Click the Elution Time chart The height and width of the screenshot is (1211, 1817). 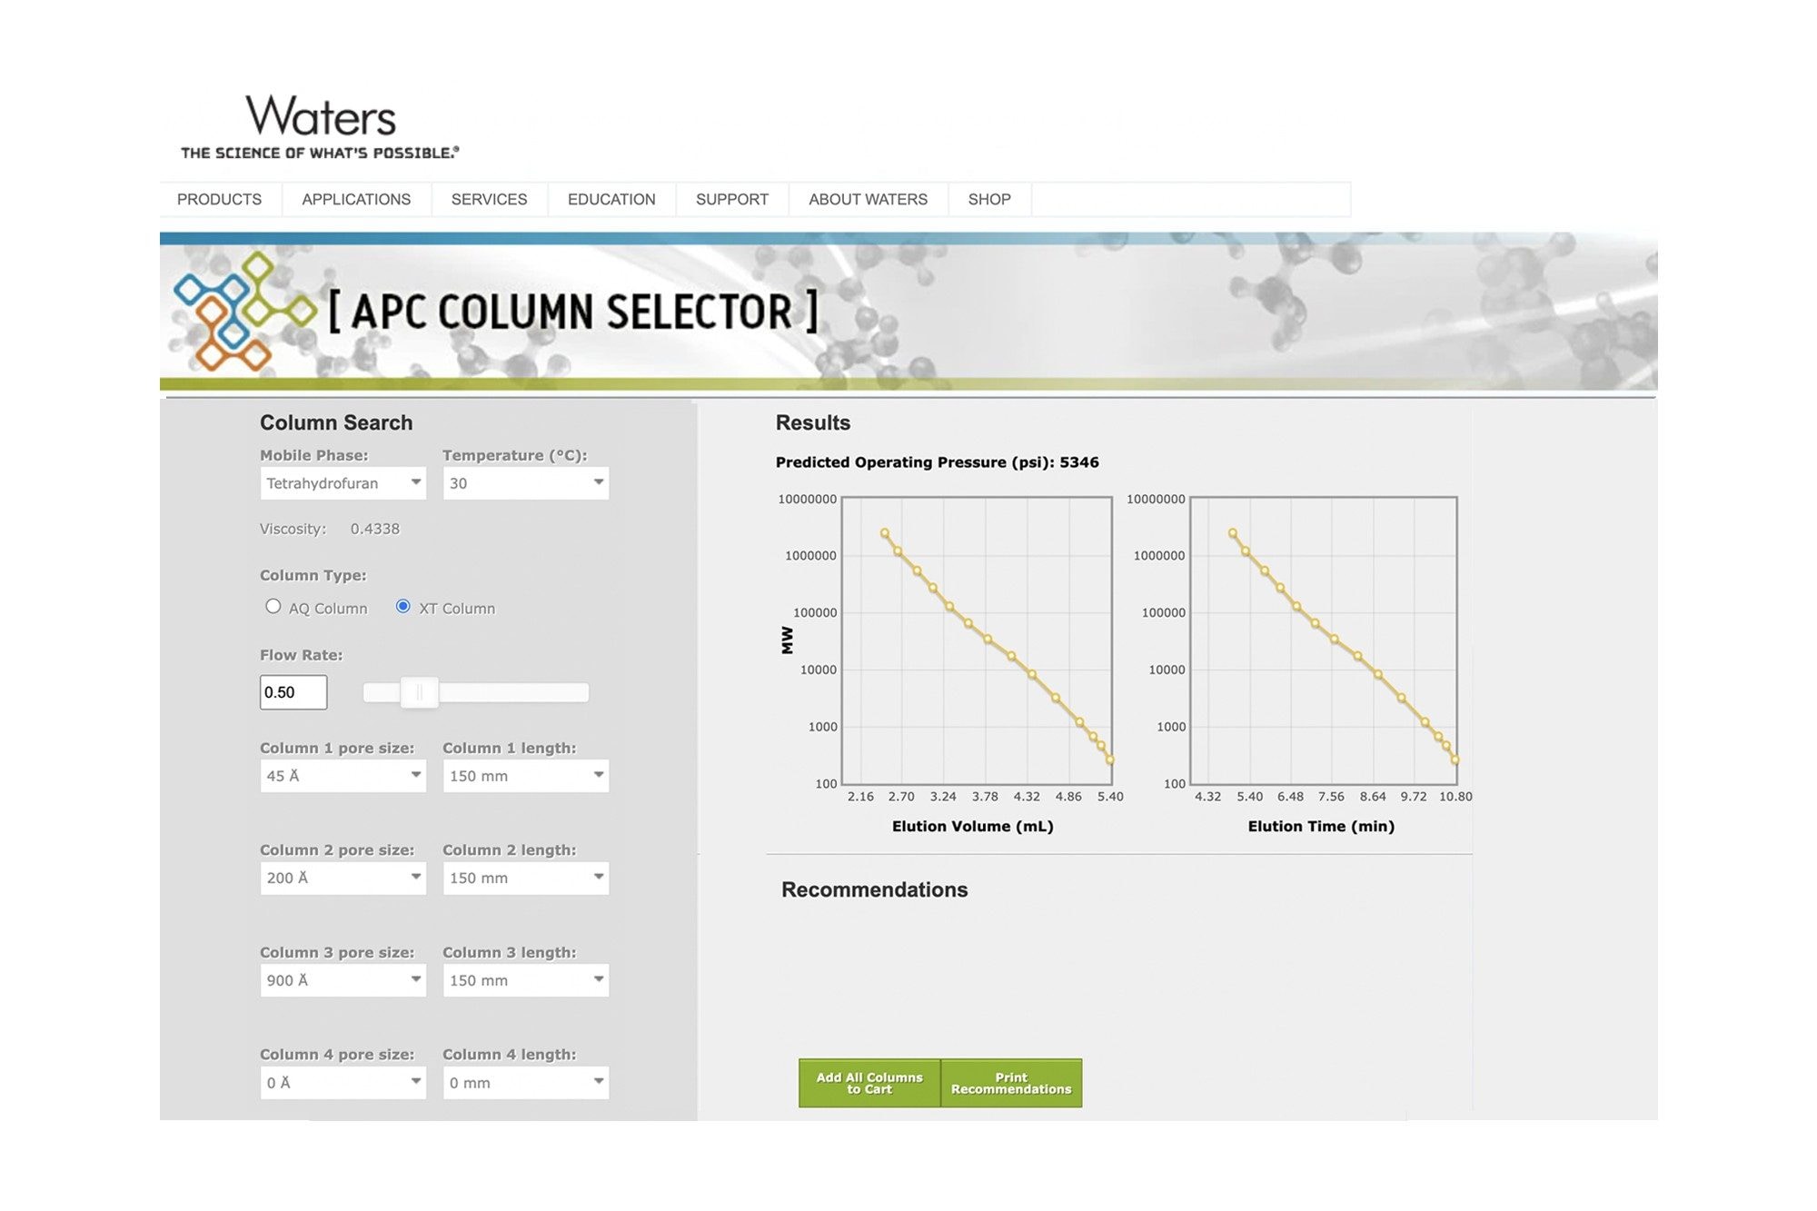1324,640
